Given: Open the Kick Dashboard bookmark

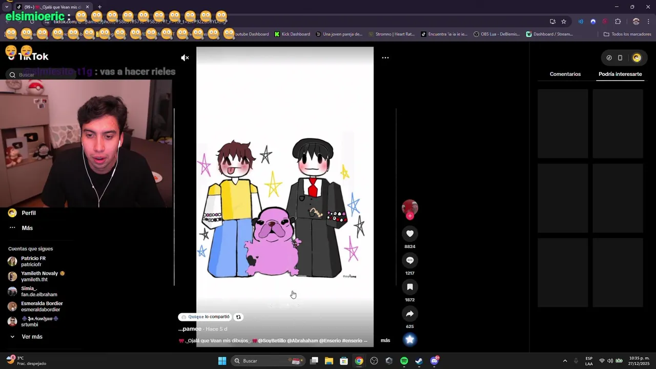Looking at the screenshot, I should [292, 34].
